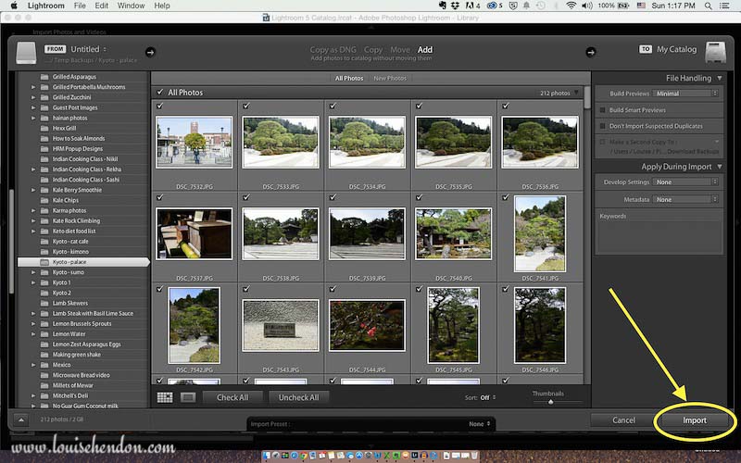Select the Add import mode
This screenshot has height=463, width=741.
425,50
